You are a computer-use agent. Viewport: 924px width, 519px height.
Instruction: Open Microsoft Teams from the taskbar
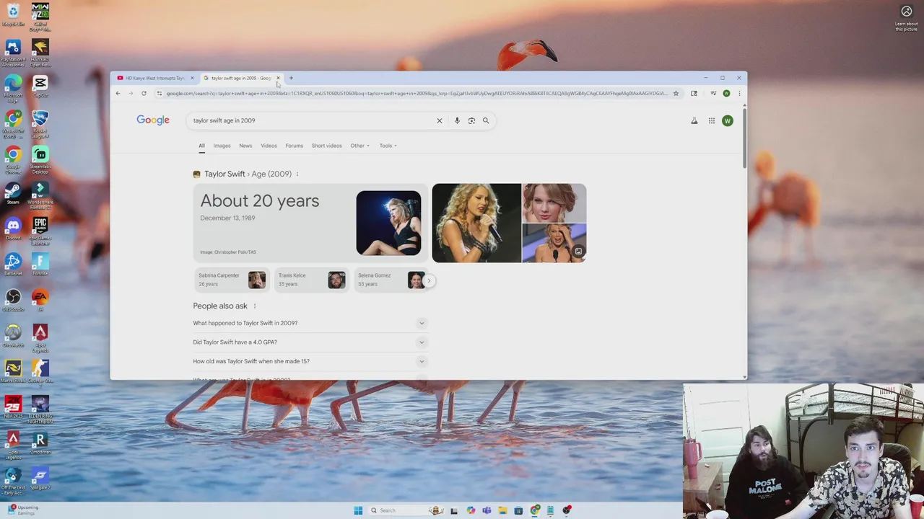pyautogui.click(x=487, y=510)
